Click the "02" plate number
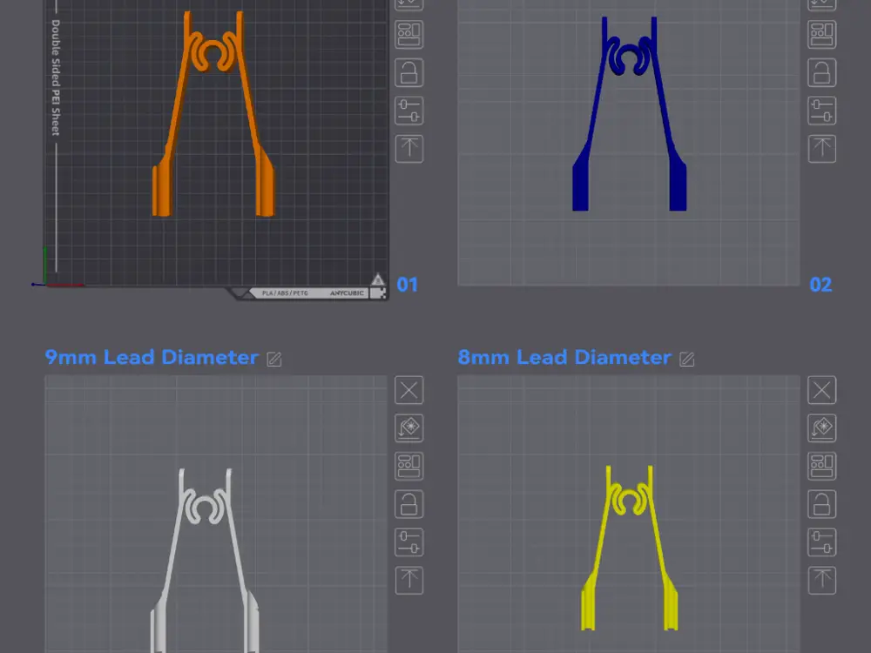The image size is (871, 653). tap(820, 285)
